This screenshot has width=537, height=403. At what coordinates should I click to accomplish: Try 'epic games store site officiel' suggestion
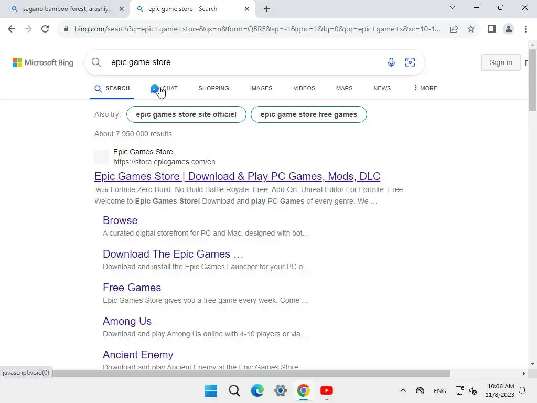point(186,114)
